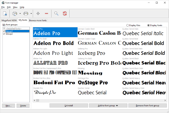The height and width of the screenshot is (113, 169).
Task: Click Remove from font group button
Action: tap(148, 106)
